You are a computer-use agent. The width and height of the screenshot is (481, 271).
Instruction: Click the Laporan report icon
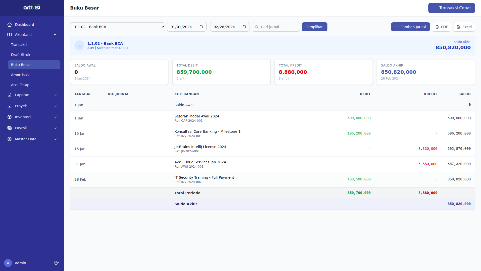[10, 95]
